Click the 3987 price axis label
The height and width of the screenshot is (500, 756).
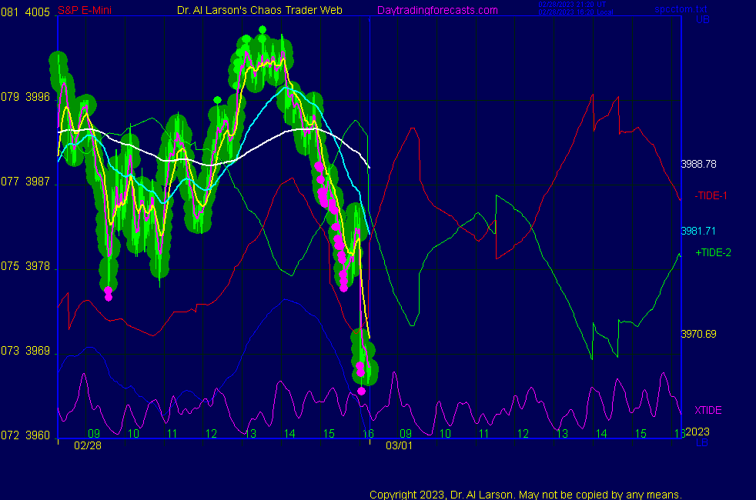point(37,182)
